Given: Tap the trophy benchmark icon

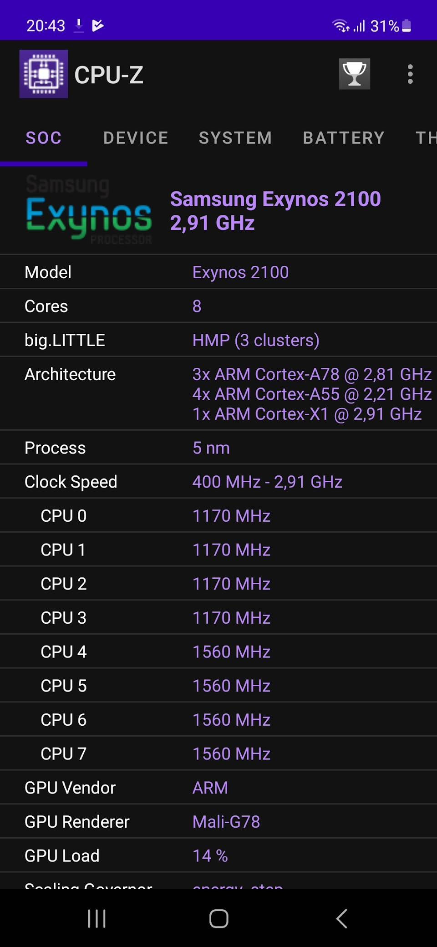Looking at the screenshot, I should coord(354,74).
